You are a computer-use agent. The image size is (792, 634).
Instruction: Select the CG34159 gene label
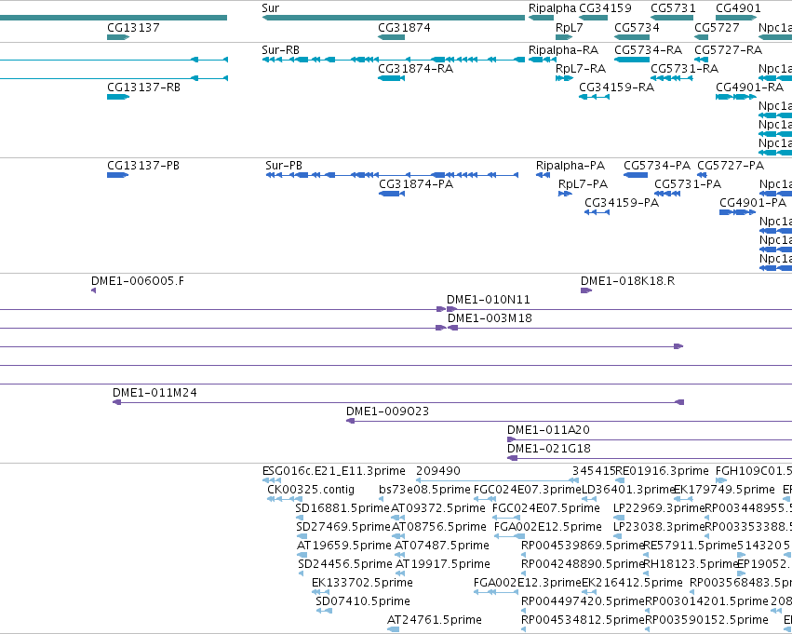[x=605, y=8]
